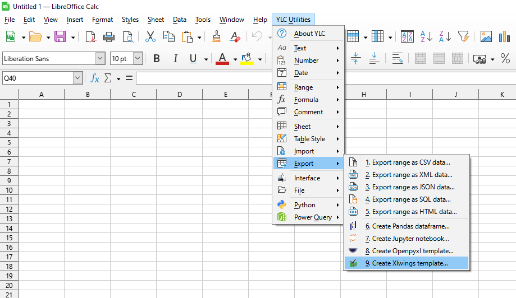Toggle Italic formatting
Screen dimensions: 516x298
pyautogui.click(x=175, y=59)
